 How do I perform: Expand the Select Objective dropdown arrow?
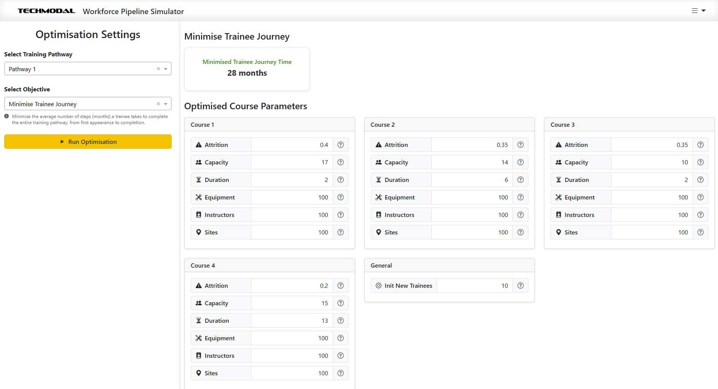[166, 104]
